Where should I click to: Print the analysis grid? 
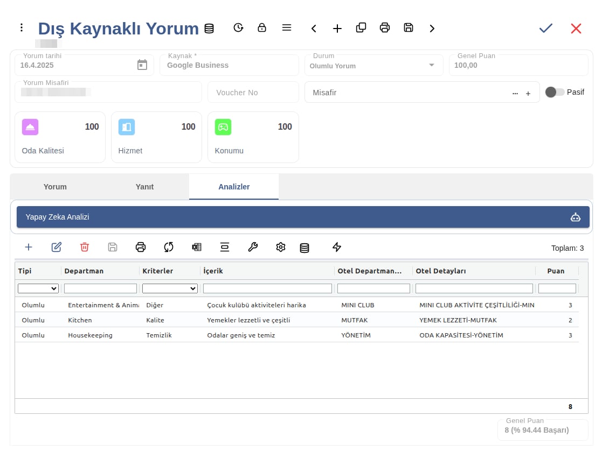141,247
